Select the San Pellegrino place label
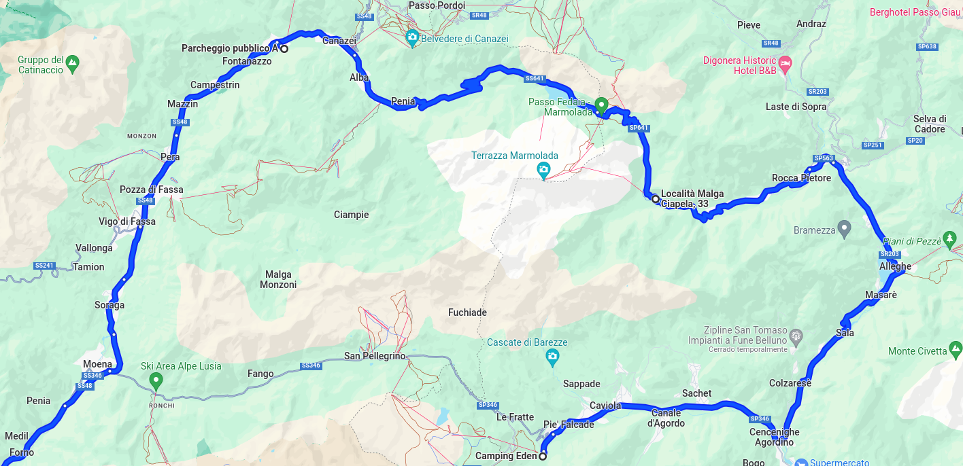This screenshot has width=963, height=466. (375, 356)
